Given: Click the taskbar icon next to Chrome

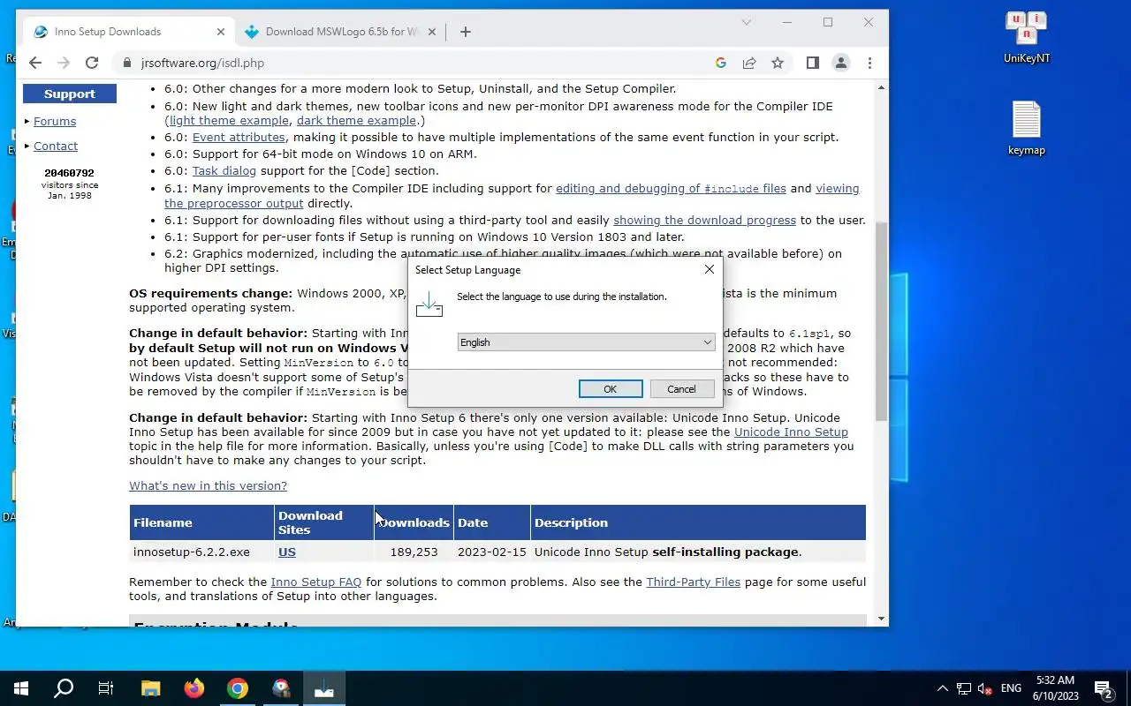Looking at the screenshot, I should click(x=280, y=688).
